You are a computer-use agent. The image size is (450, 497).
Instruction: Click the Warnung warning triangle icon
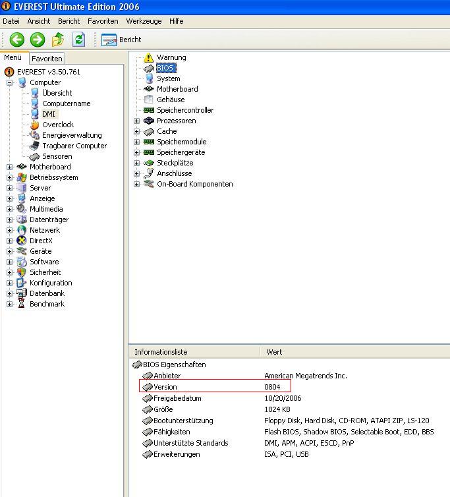[x=149, y=57]
